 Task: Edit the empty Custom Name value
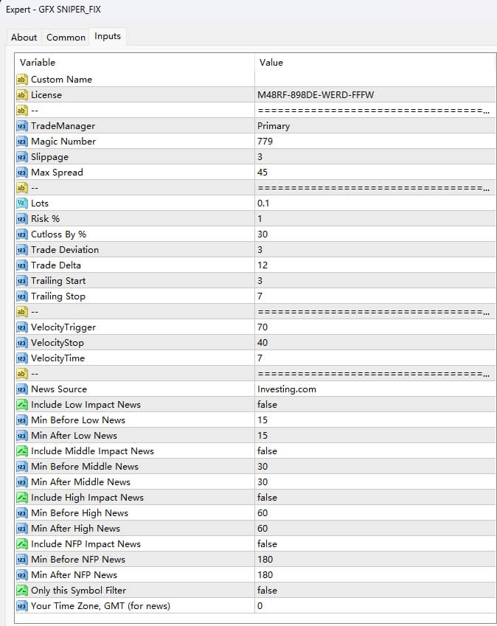(375, 80)
